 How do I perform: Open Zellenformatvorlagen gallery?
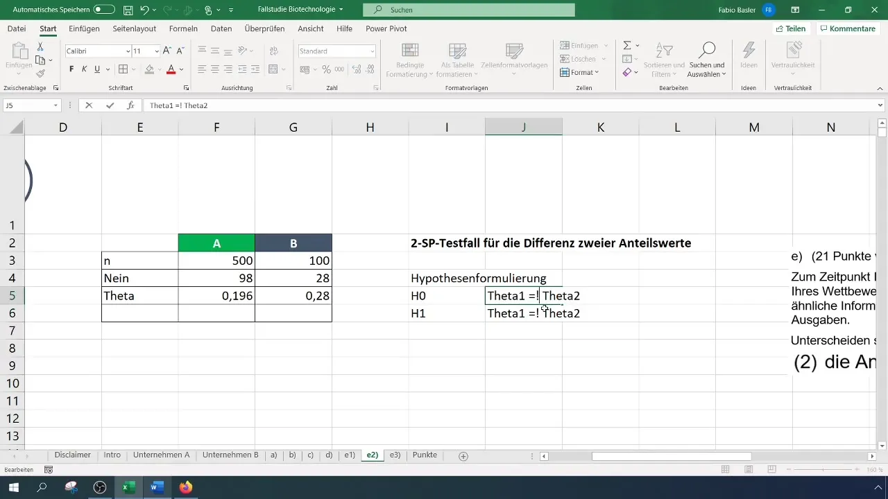pos(514,60)
